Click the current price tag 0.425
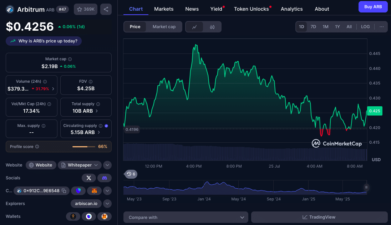This screenshot has height=225, width=391. click(375, 111)
